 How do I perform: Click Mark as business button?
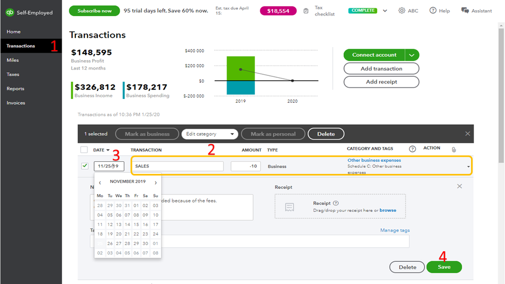click(147, 134)
